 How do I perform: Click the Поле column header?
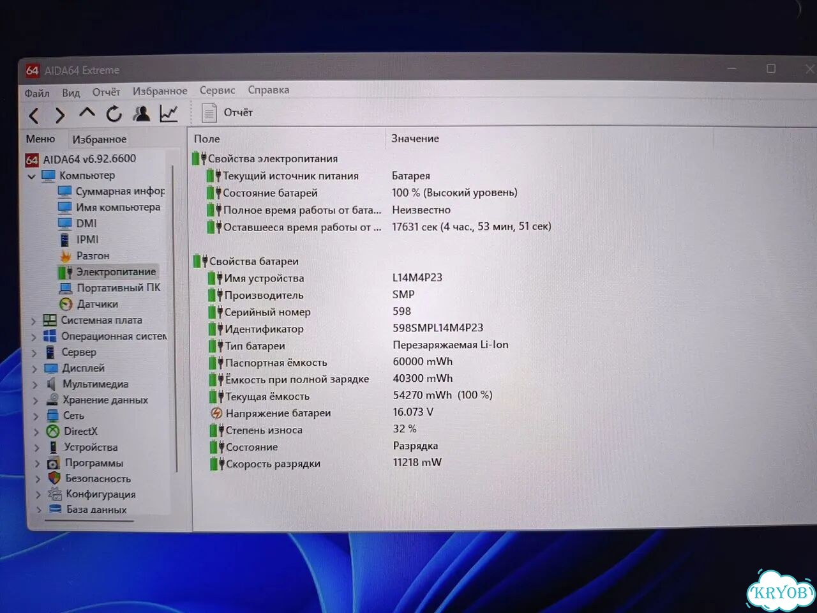207,139
